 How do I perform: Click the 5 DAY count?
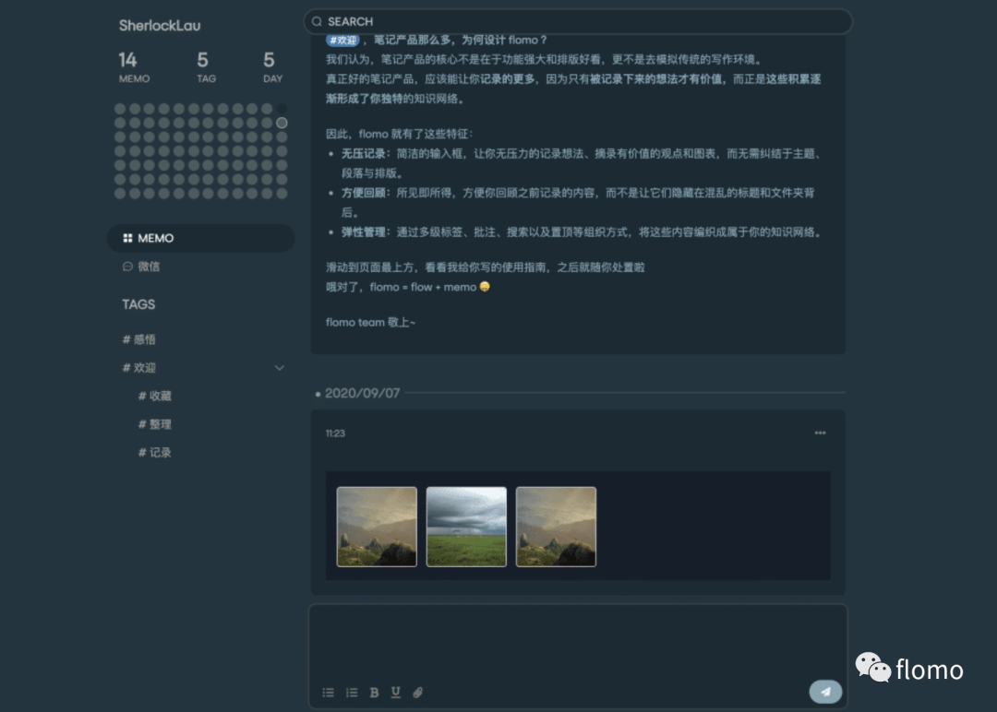(x=272, y=67)
